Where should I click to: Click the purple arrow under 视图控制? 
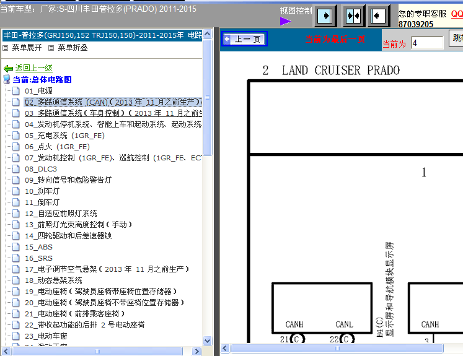pyautogui.click(x=285, y=21)
